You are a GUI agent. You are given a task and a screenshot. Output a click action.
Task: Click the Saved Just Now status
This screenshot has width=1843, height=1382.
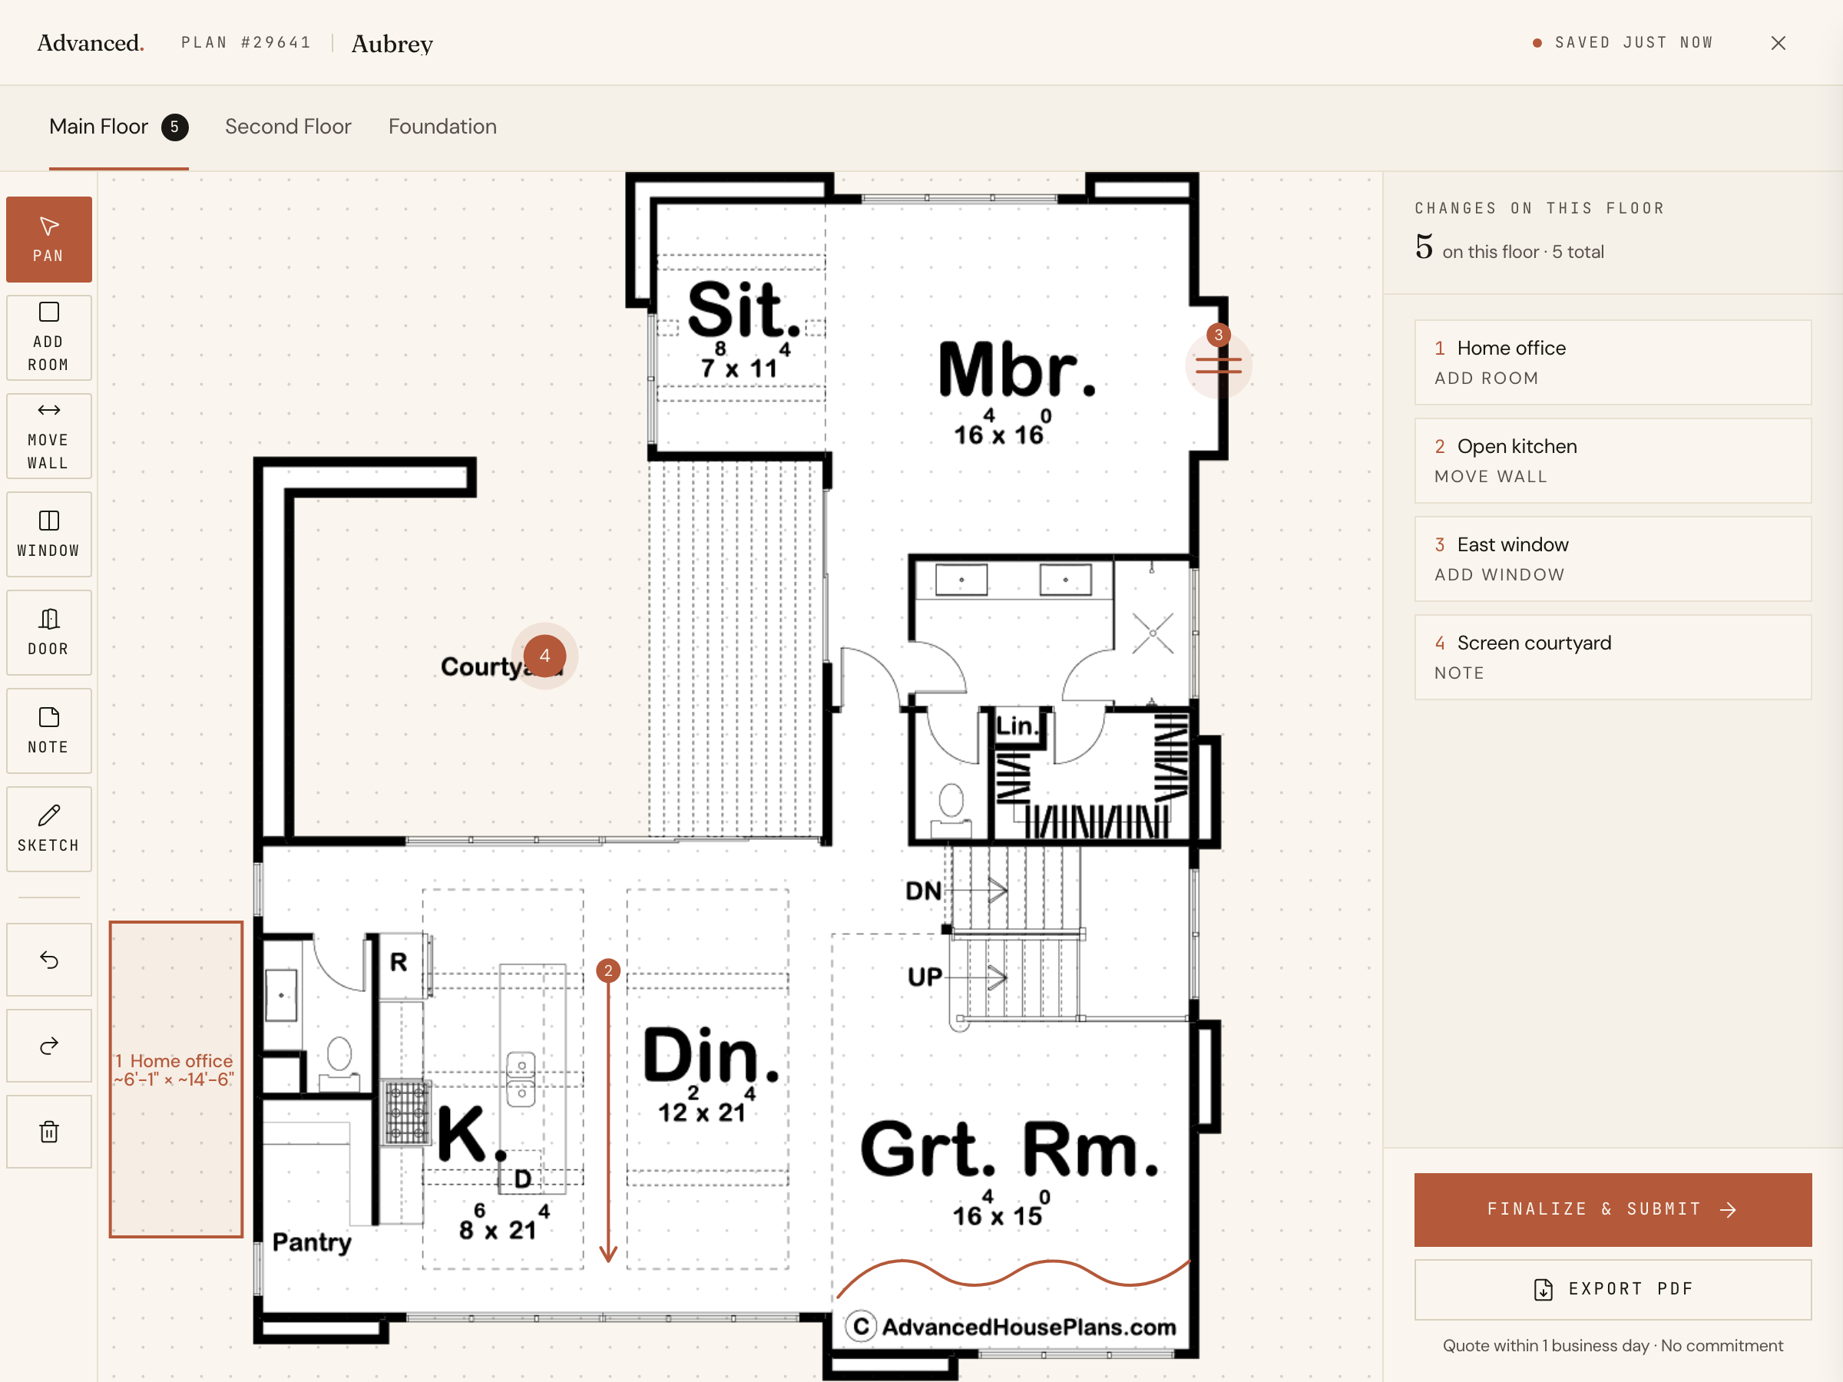1623,42
